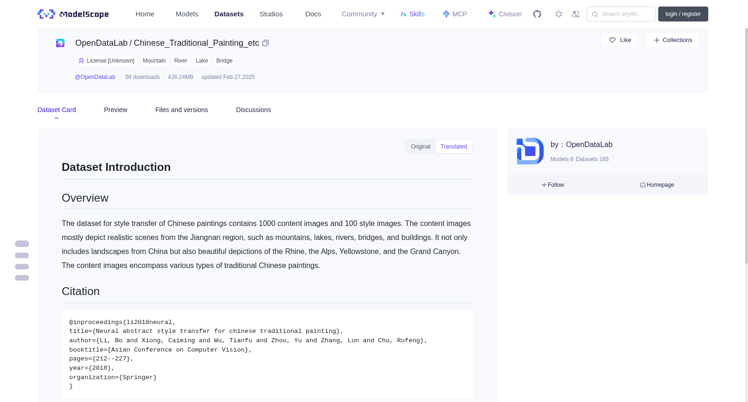Focus the Search anything input field
Viewport: 748px width, 402px height.
[x=621, y=14]
